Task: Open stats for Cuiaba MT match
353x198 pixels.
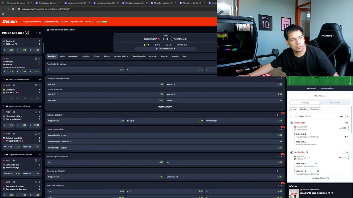Action: click(36, 85)
